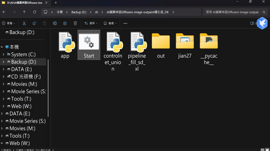Collapse the 本機 tree node
The height and width of the screenshot is (151, 270).
pos(2,47)
